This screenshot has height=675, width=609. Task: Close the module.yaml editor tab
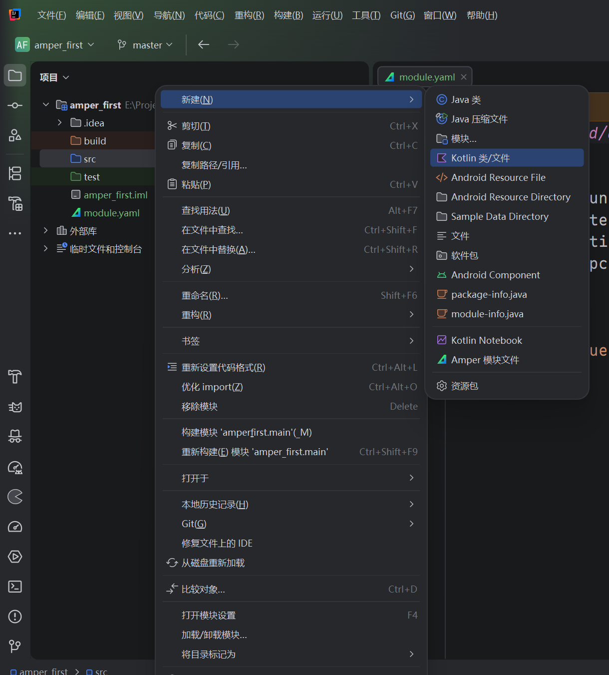(464, 77)
